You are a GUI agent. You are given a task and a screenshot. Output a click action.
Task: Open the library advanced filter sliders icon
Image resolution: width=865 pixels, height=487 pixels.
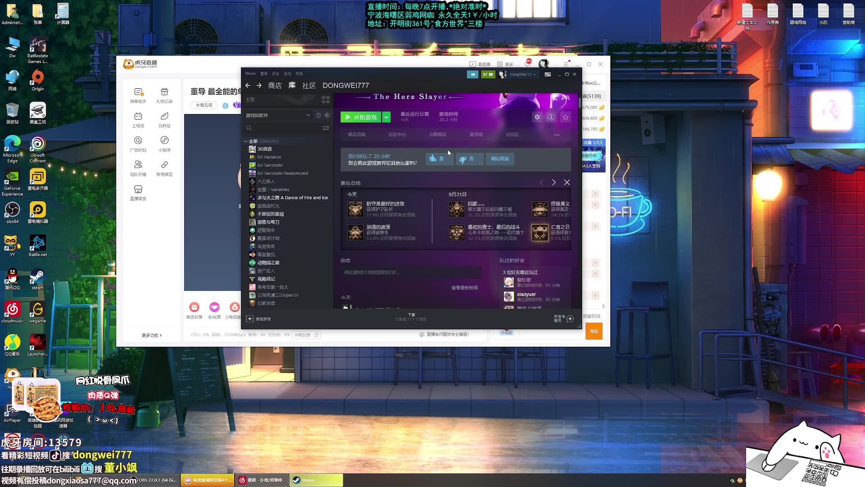[x=326, y=128]
